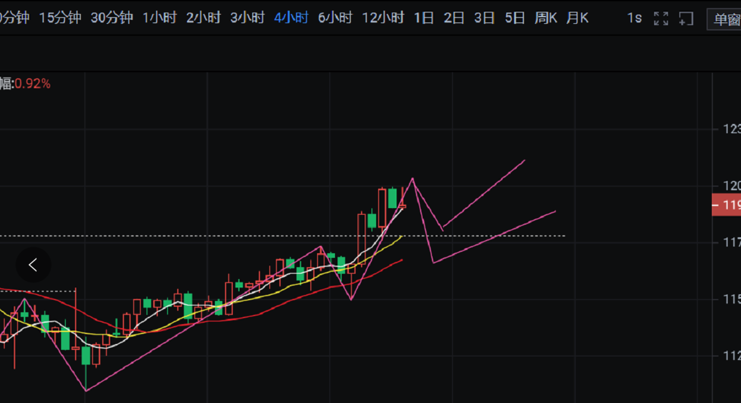Switch to the 2日 period
Screen dimensions: 741x403
coord(454,18)
